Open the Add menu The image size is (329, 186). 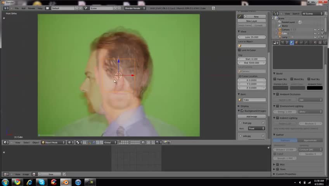[x=24, y=9]
